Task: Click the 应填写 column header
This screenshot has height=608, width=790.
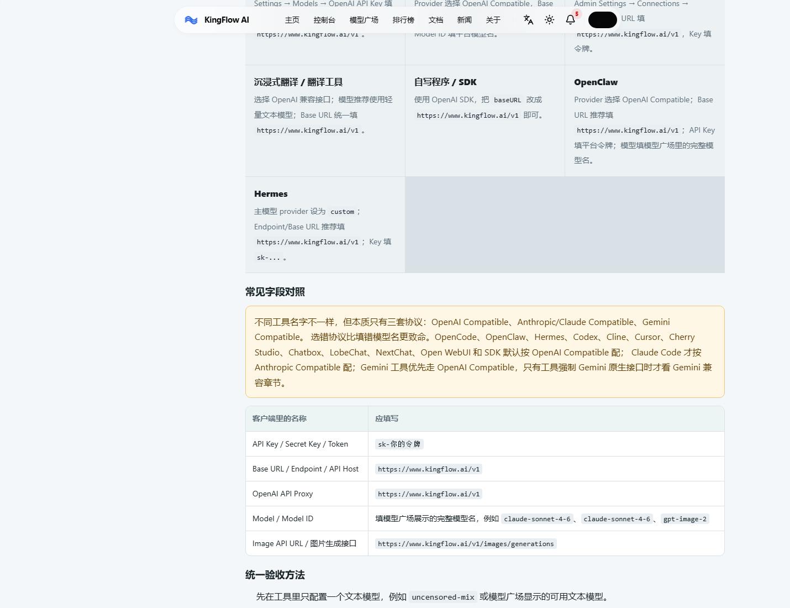Action: click(x=546, y=418)
